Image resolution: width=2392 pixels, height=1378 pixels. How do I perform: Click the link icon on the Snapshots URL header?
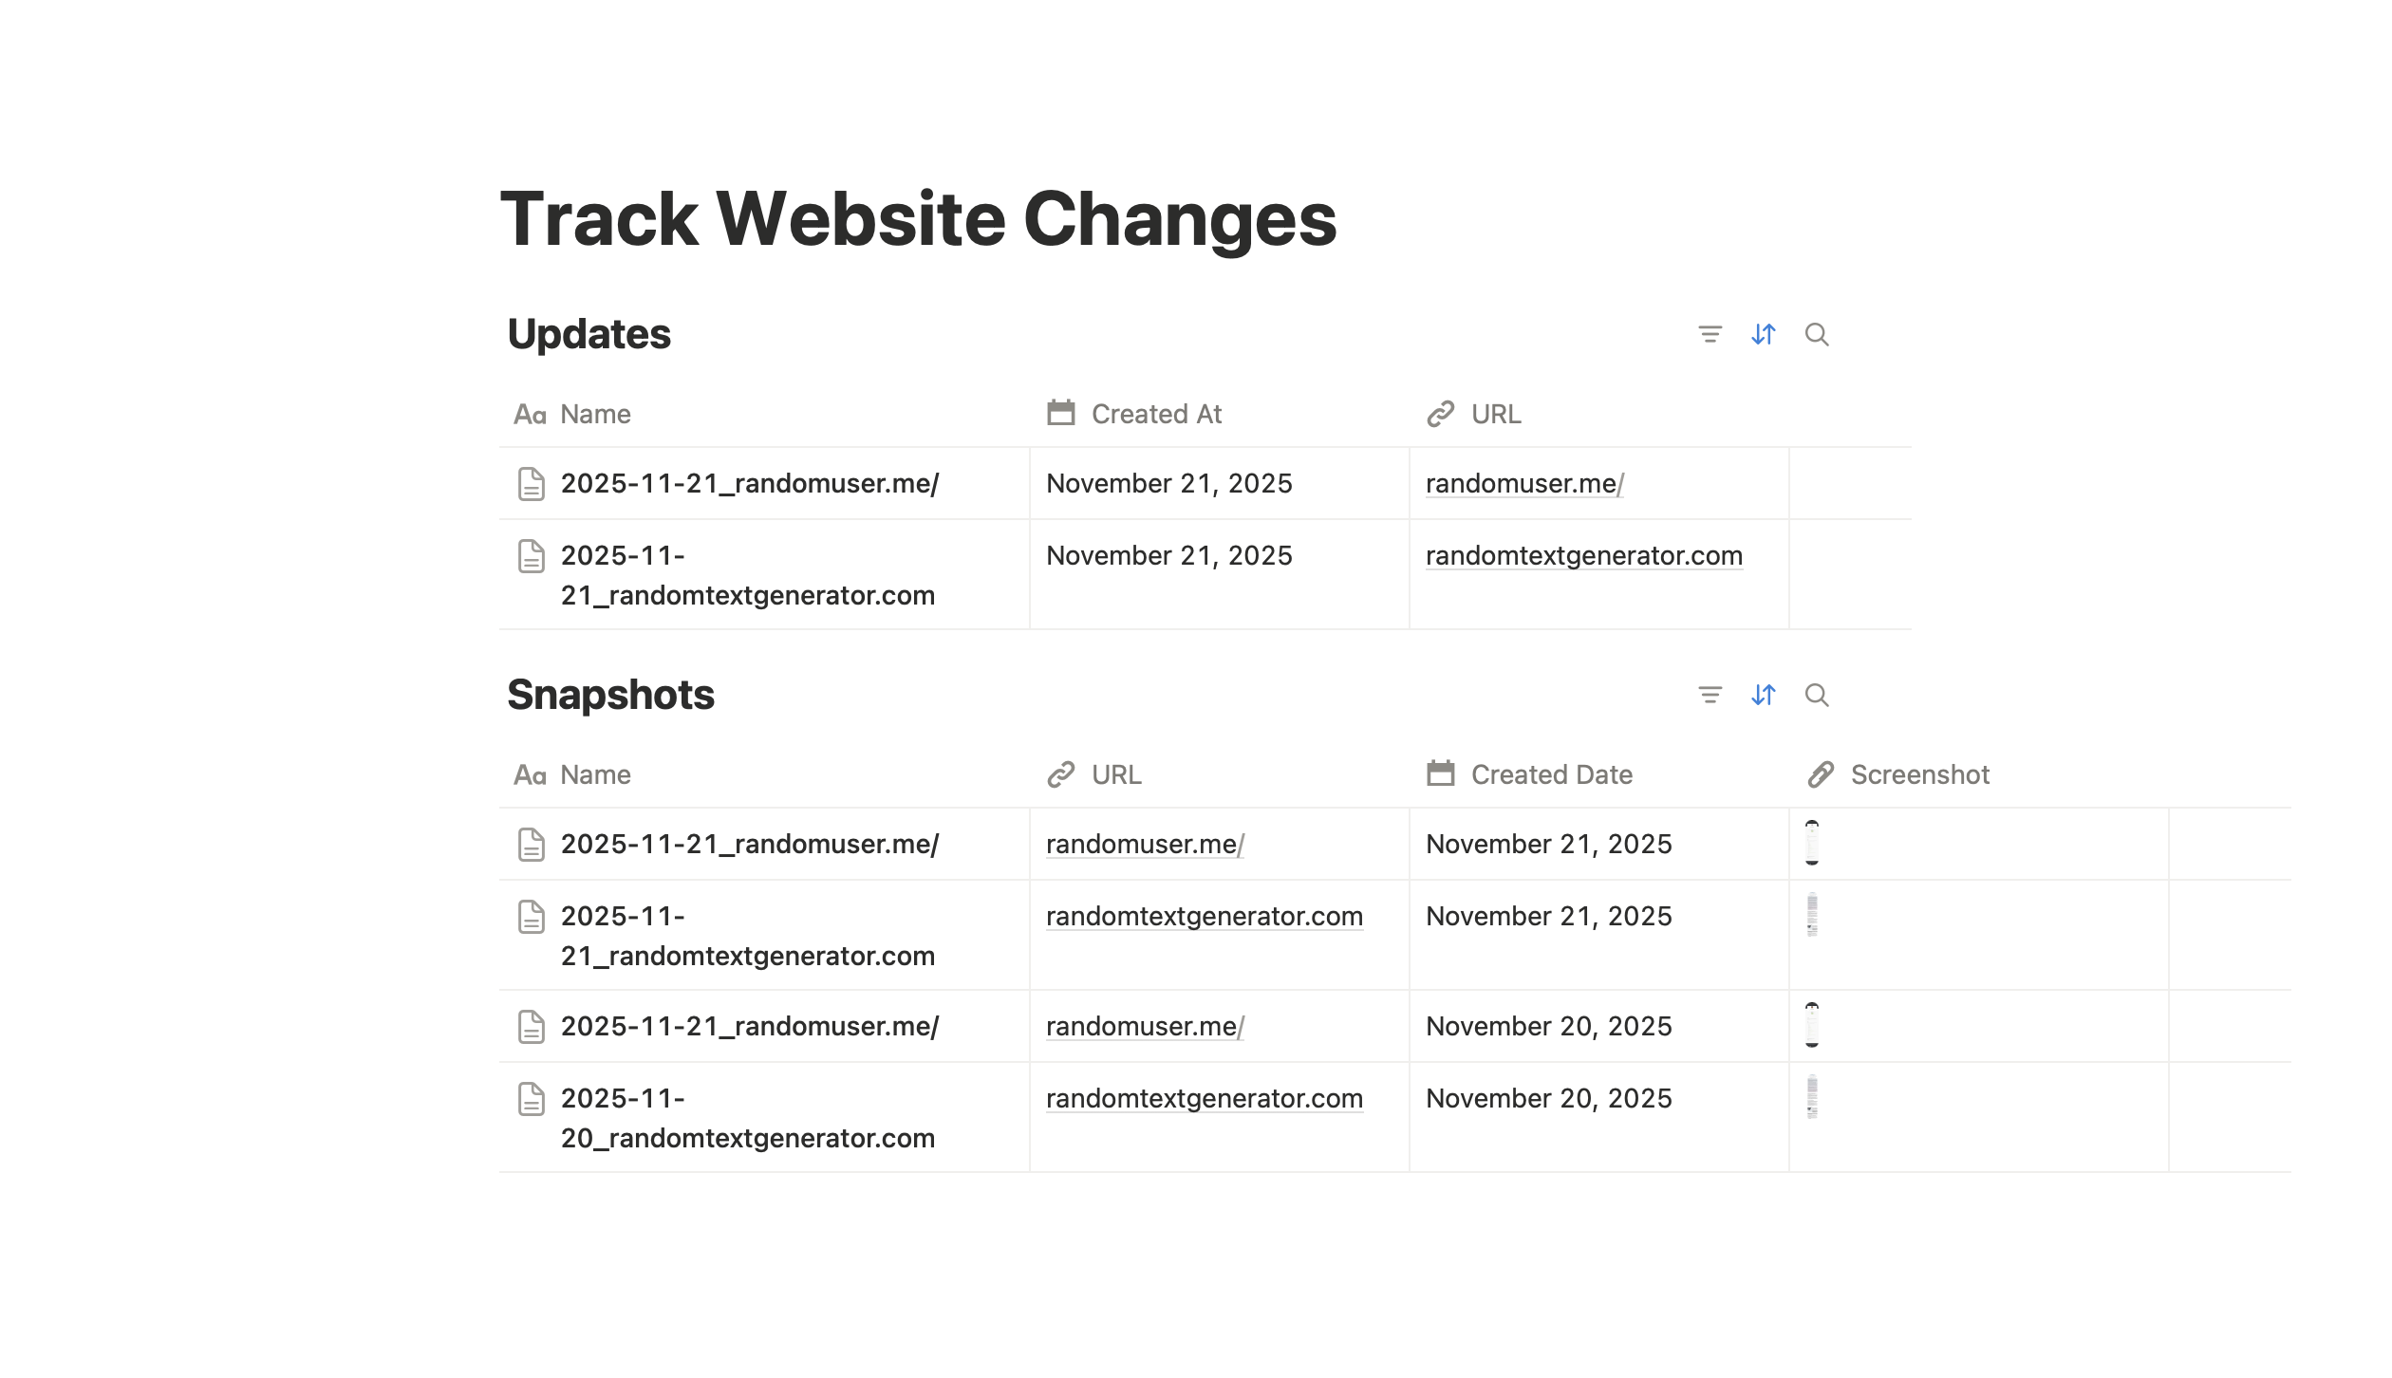(1059, 773)
